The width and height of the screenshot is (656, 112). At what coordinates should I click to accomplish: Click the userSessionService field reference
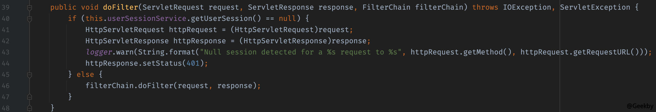point(147,19)
